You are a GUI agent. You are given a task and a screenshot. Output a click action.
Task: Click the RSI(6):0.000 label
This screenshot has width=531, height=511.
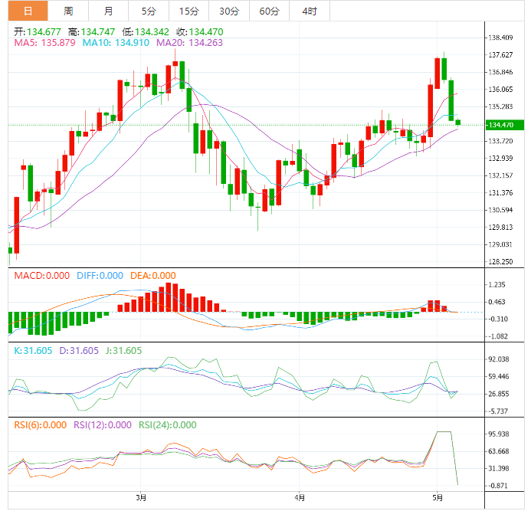coord(41,425)
